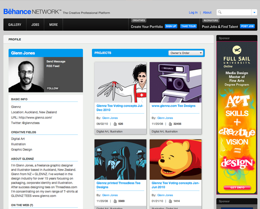Click Graphic Design under Creative Fields
The width and height of the screenshot is (260, 209).
coord(21,150)
